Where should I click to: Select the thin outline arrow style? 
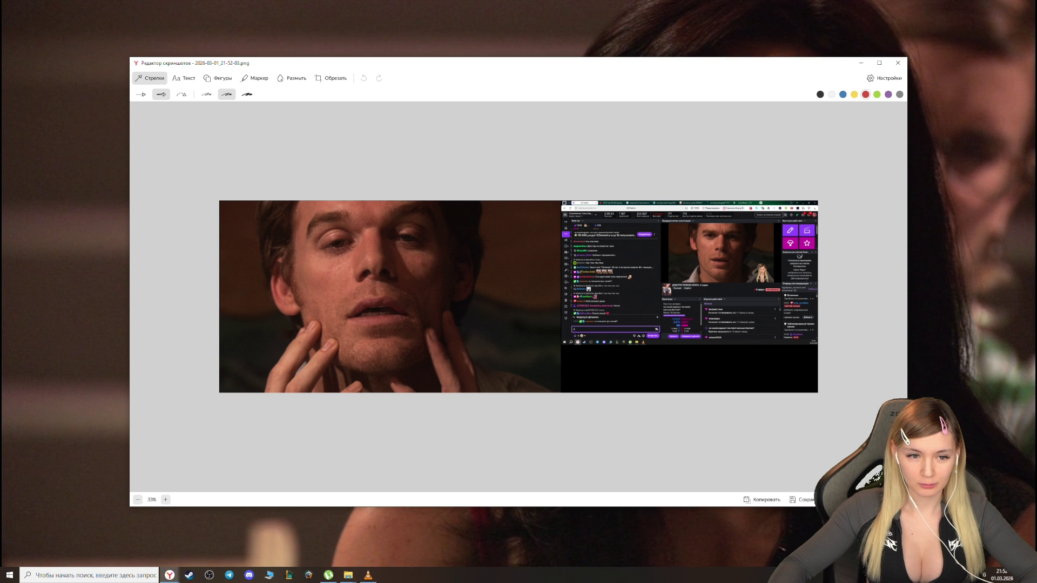point(142,94)
